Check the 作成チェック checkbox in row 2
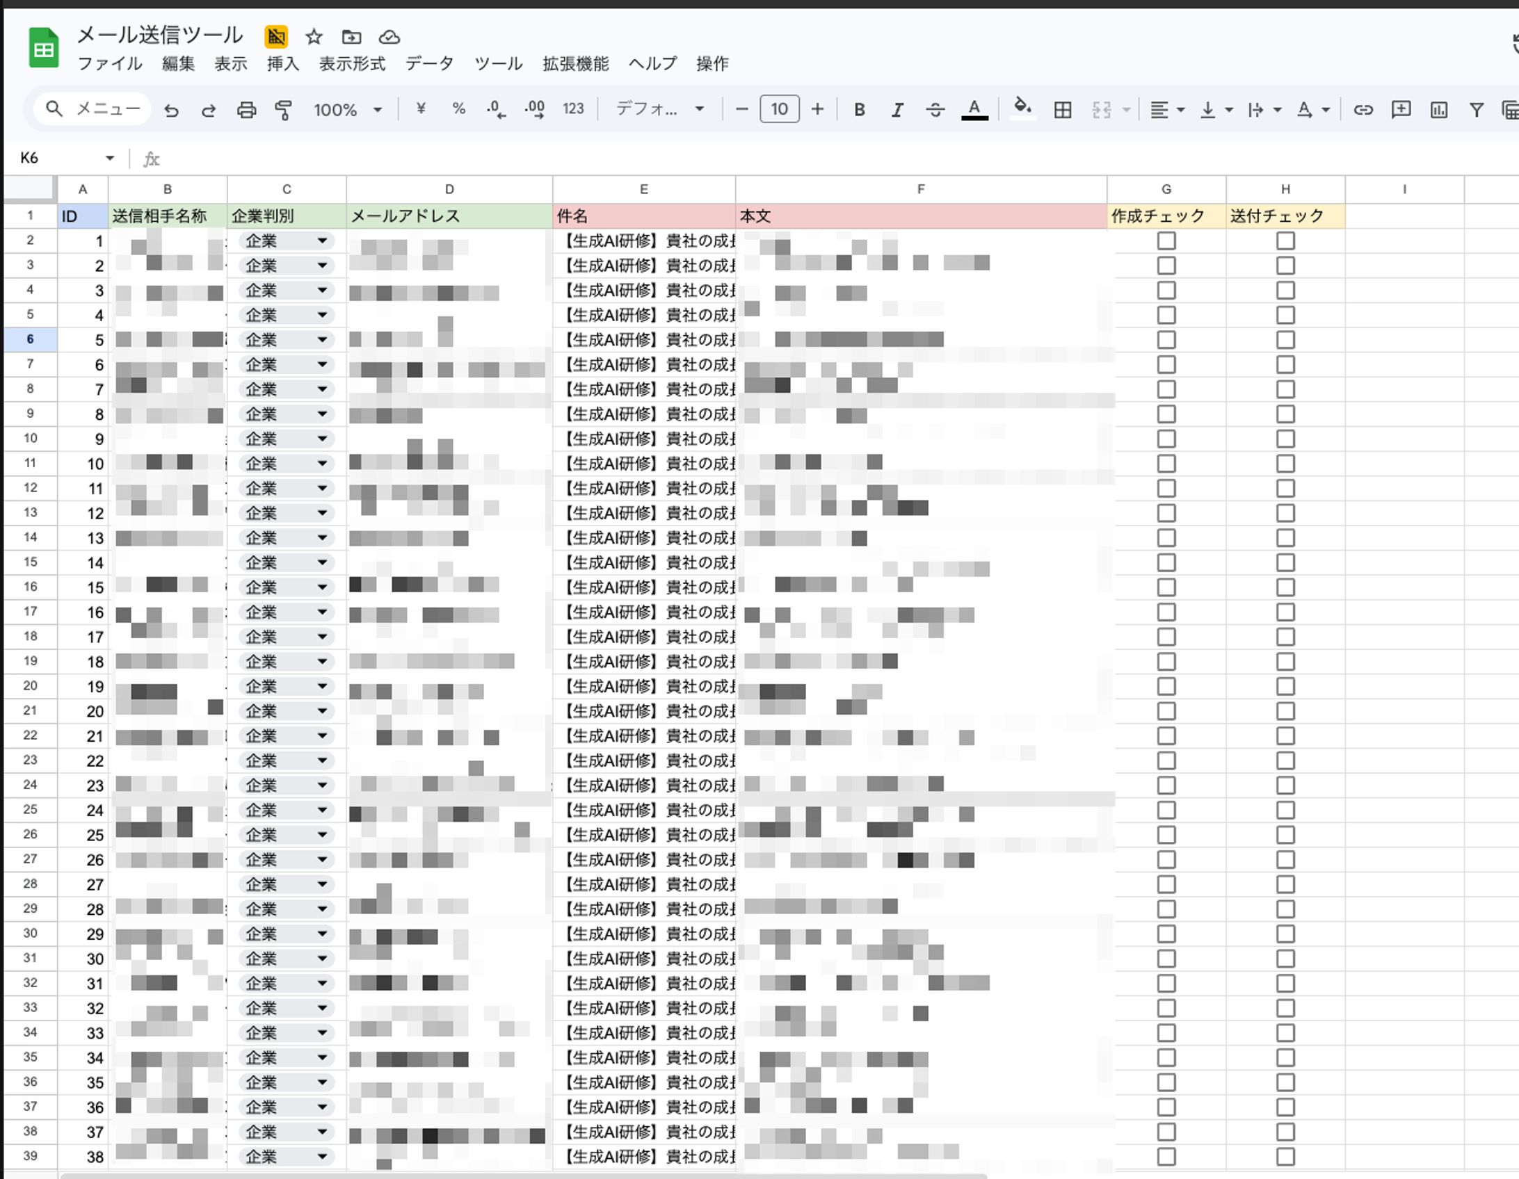Viewport: 1519px width, 1179px height. point(1166,240)
